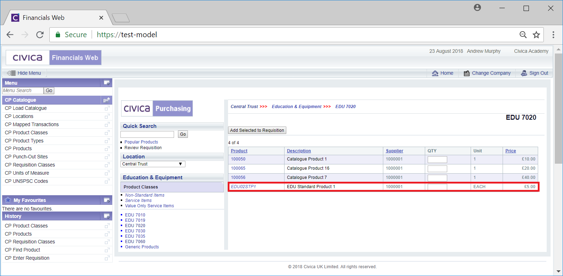This screenshot has width=563, height=276.
Task: Click Go button next to Quick Search
Action: pos(183,134)
